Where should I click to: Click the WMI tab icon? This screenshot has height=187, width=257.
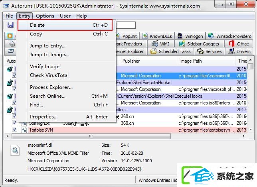click(154, 44)
